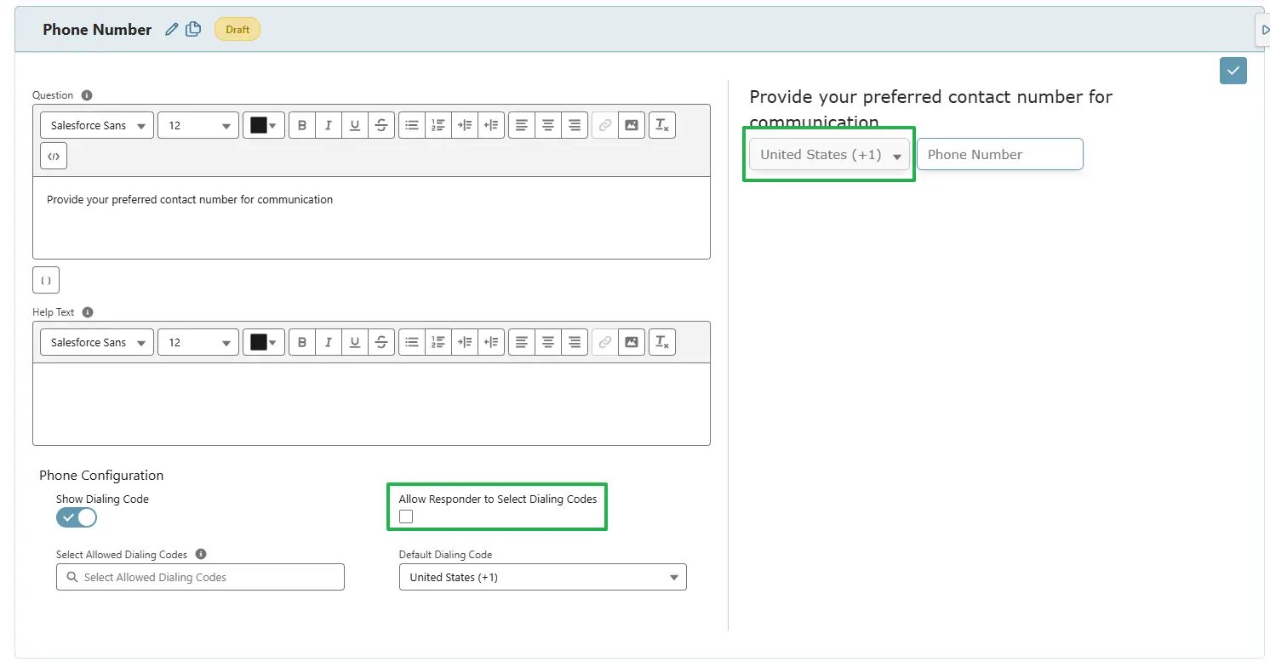Image resolution: width=1270 pixels, height=662 pixels.
Task: Click the checkmark save button in preview
Action: coord(1233,71)
